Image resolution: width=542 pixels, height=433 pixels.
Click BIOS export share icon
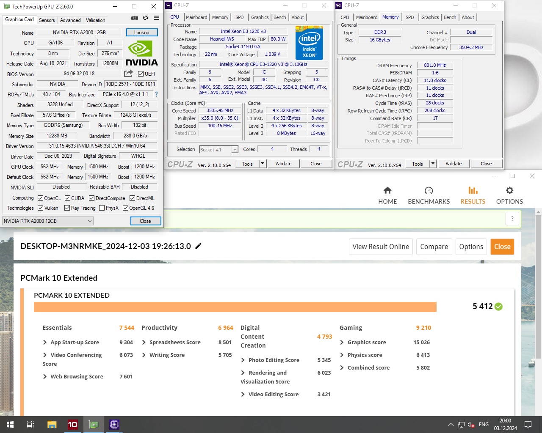(129, 74)
